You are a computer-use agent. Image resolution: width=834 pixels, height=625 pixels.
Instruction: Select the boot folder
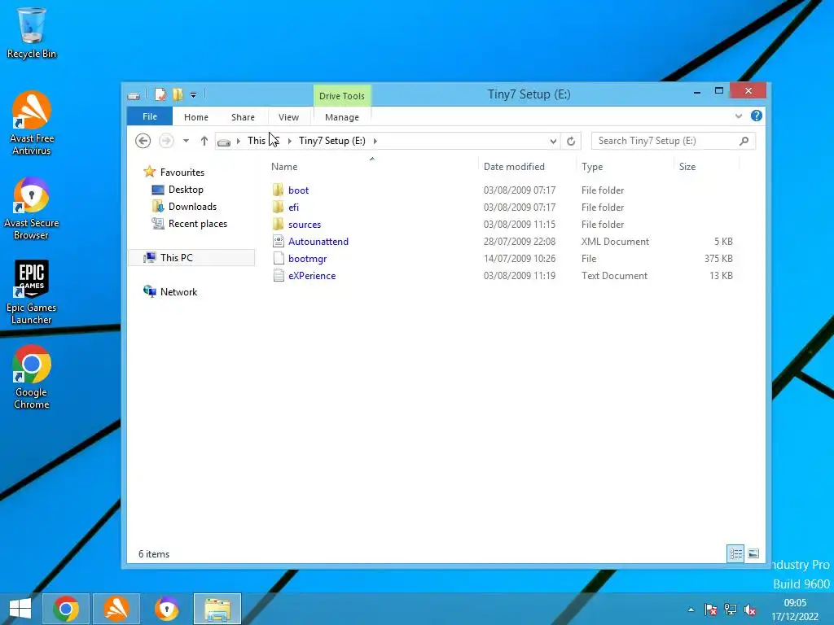point(291,190)
